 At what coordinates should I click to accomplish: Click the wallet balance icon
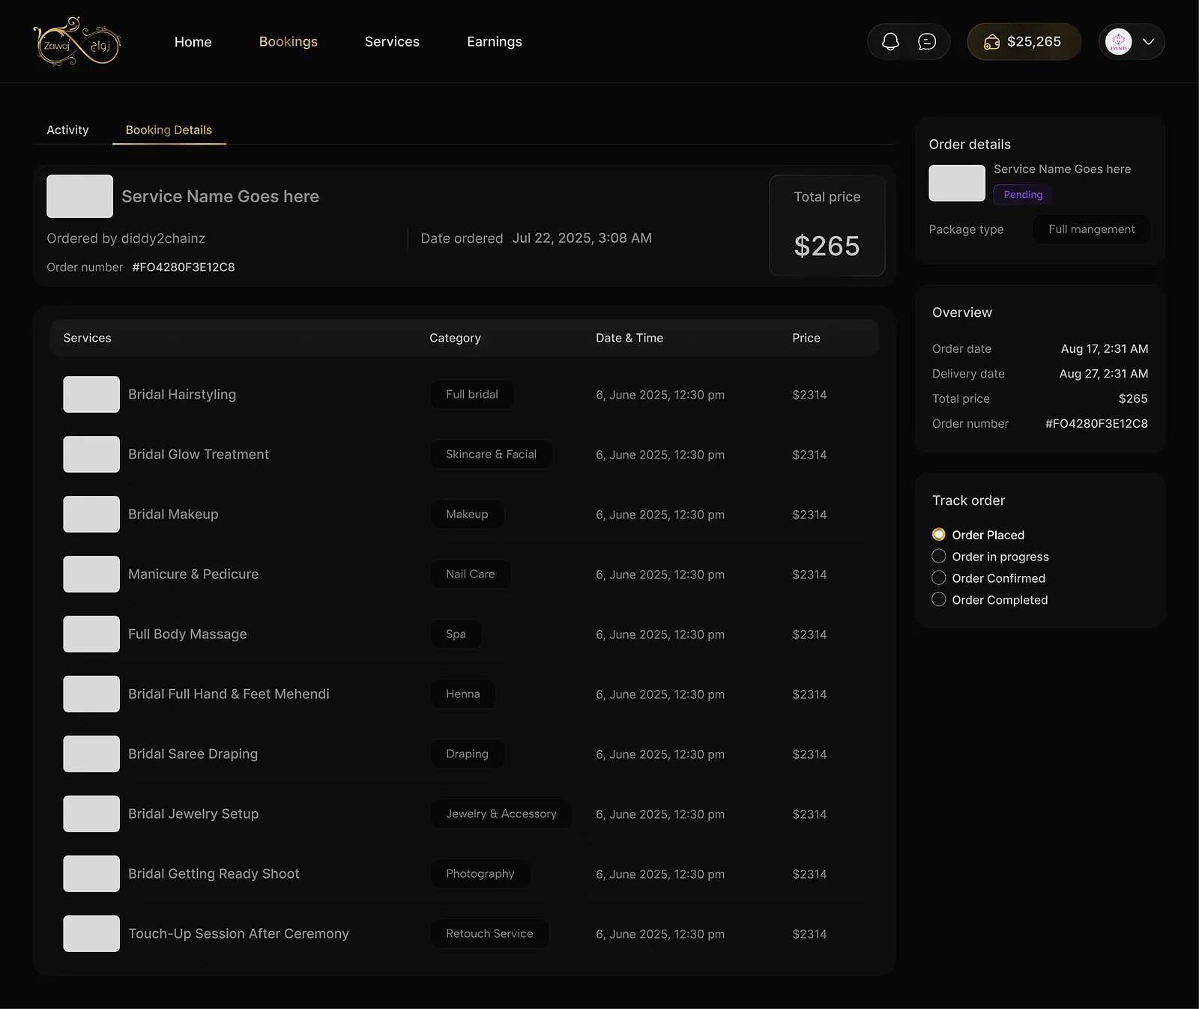pyautogui.click(x=991, y=42)
